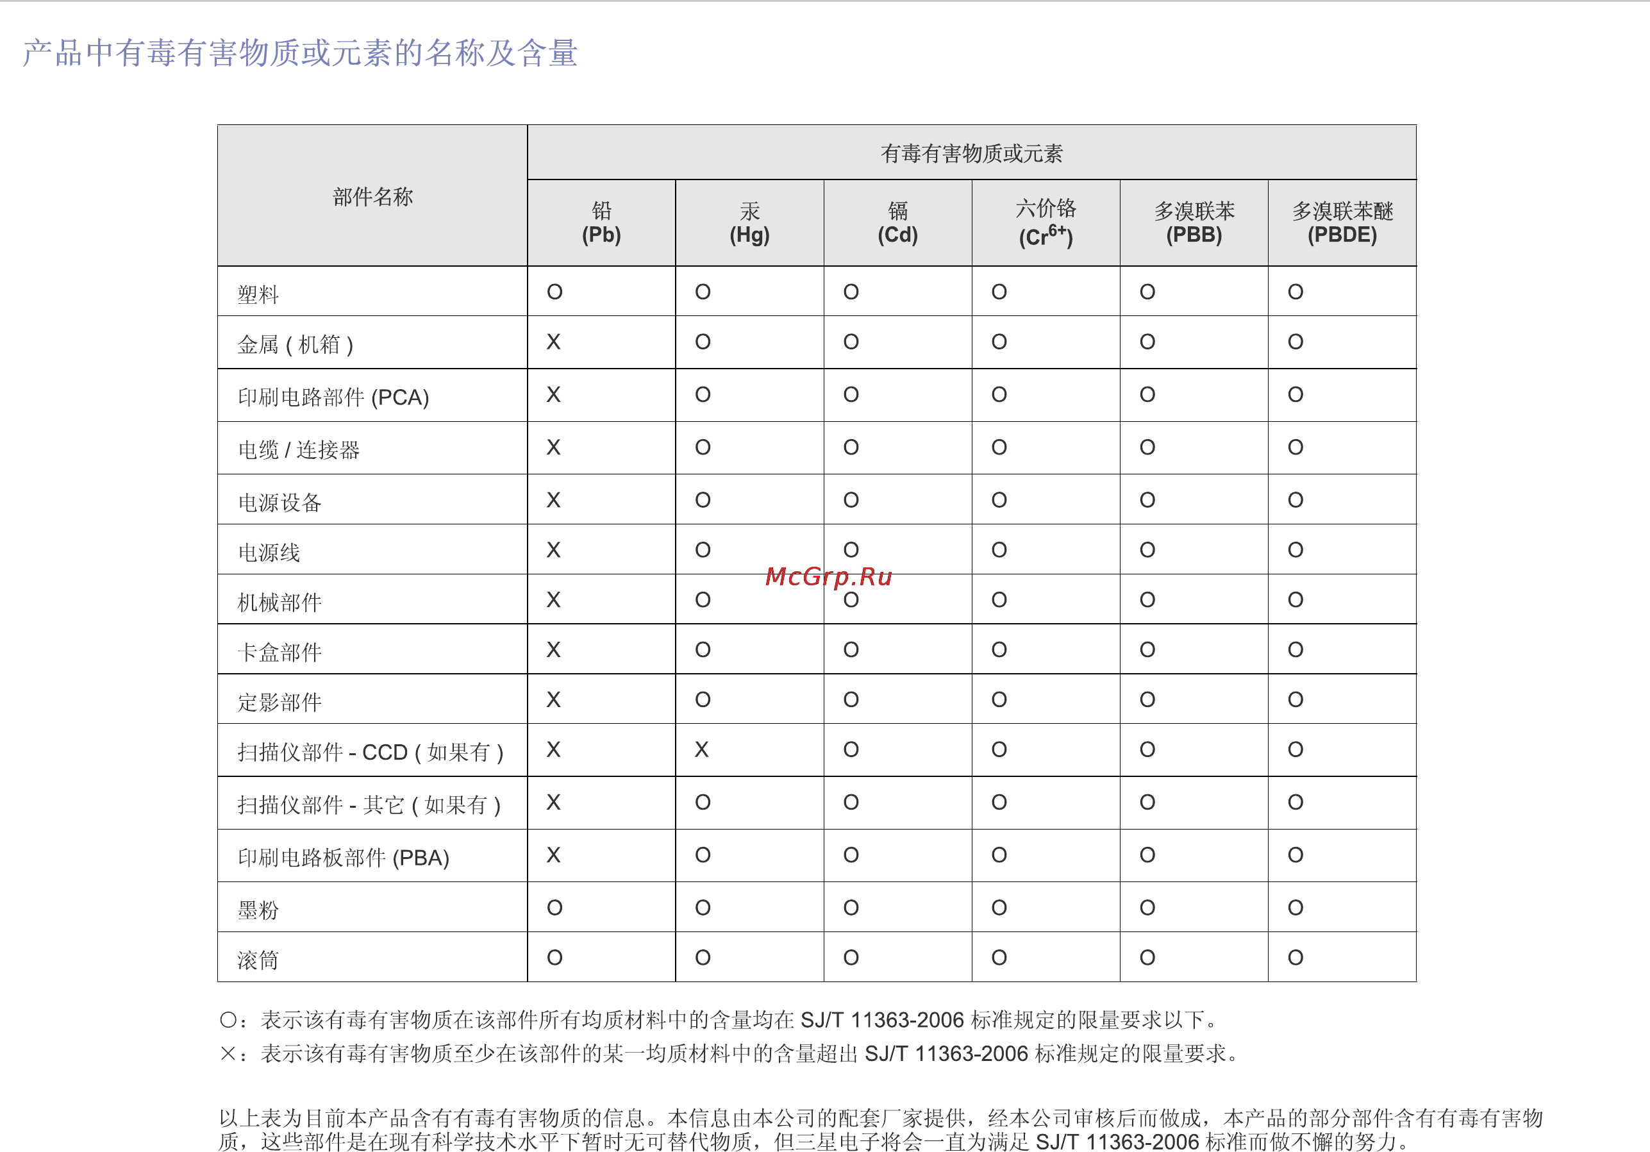The width and height of the screenshot is (1650, 1152).
Task: Click the ○ legend note about limits being below SJ/T 11363-2006
Action: pyautogui.click(x=720, y=1020)
